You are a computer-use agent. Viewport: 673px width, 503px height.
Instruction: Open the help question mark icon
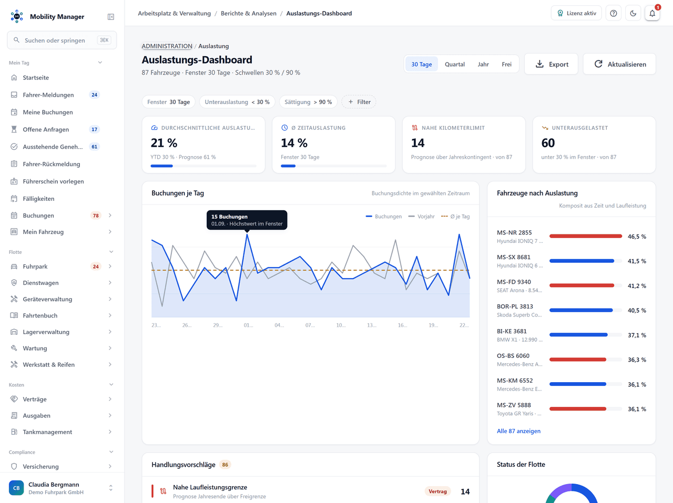tap(614, 14)
